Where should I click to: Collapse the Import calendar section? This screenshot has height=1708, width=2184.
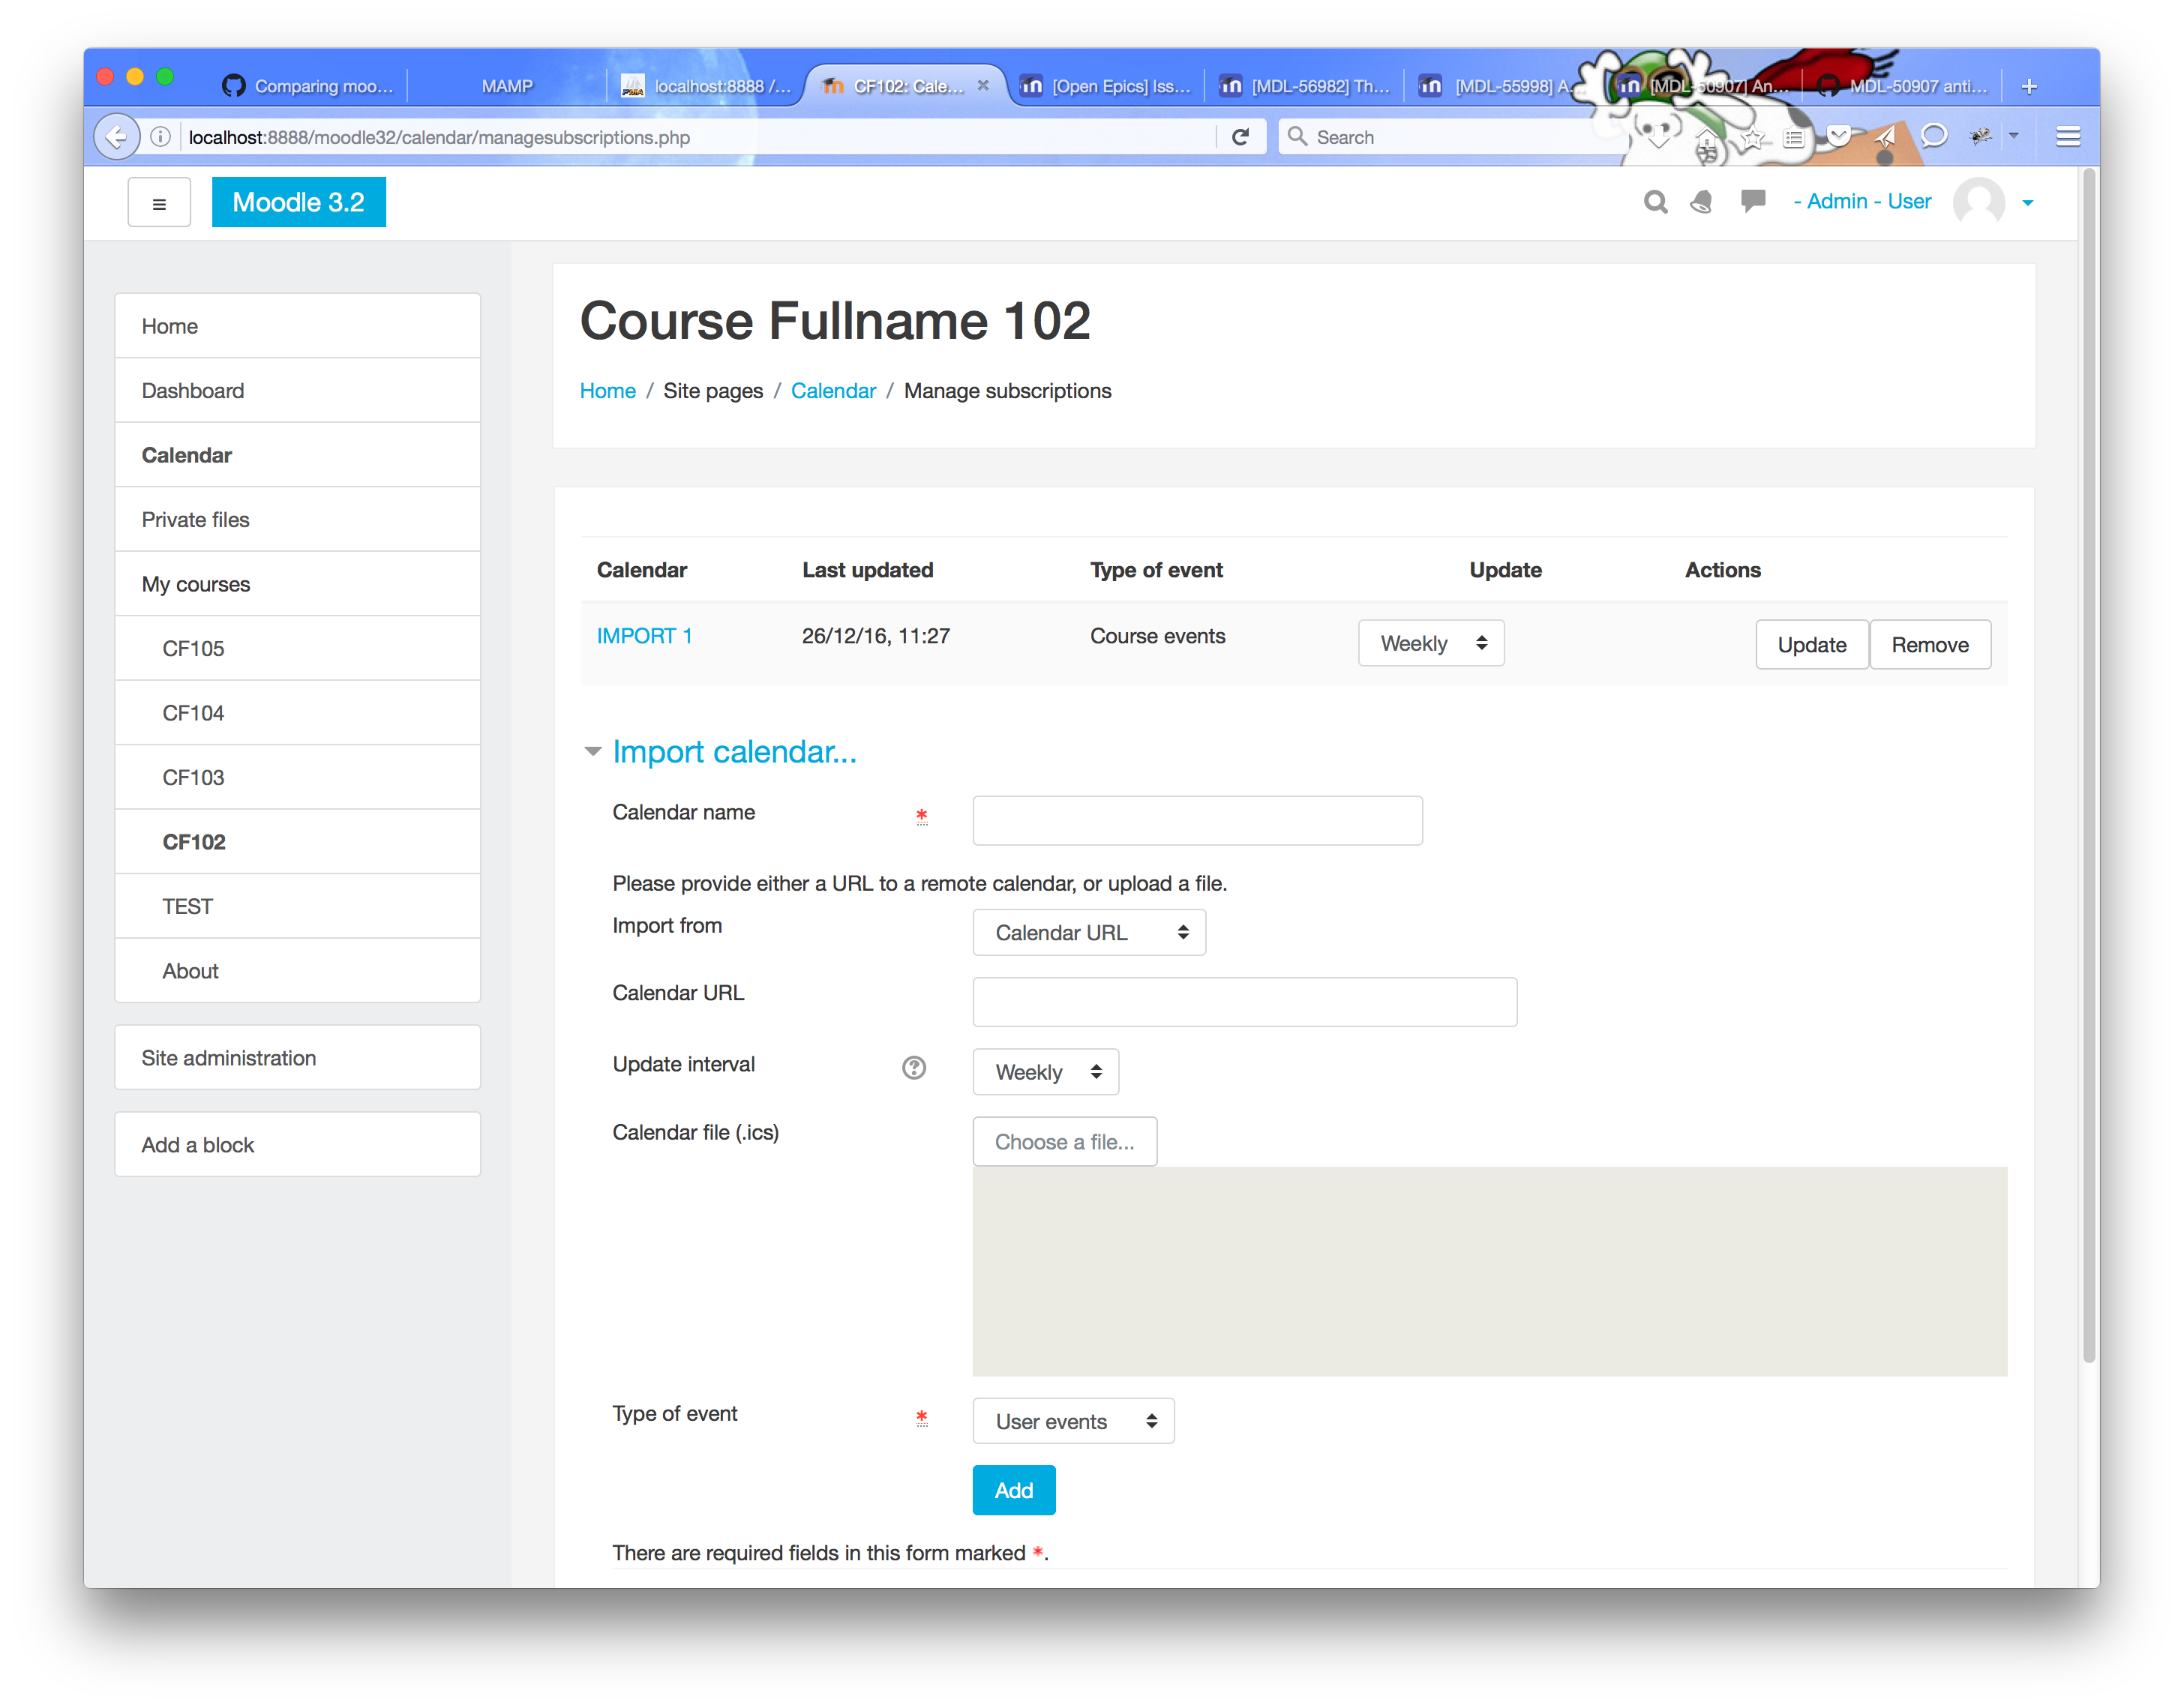[593, 751]
